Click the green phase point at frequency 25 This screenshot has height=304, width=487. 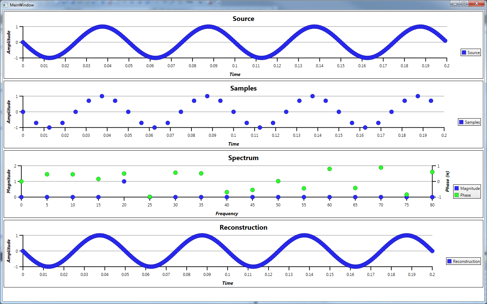click(x=150, y=197)
